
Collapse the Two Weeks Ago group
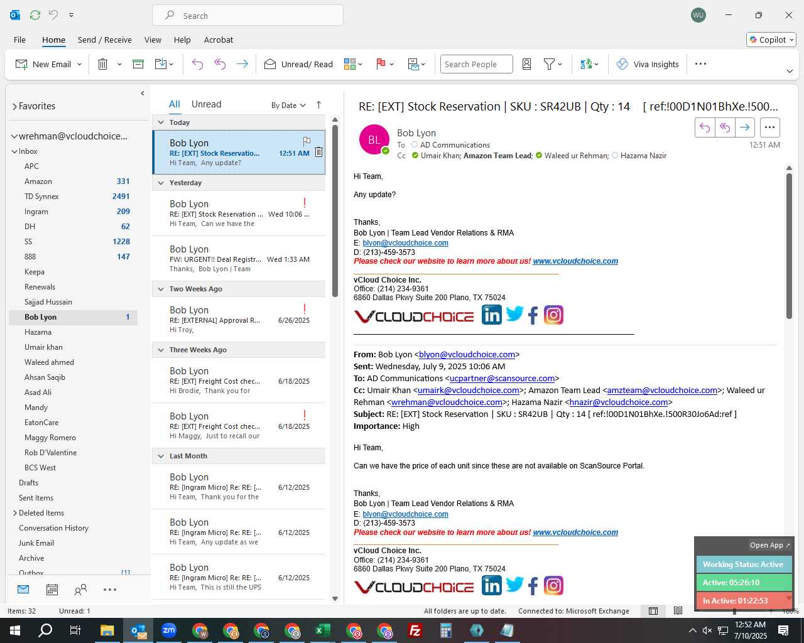click(161, 289)
